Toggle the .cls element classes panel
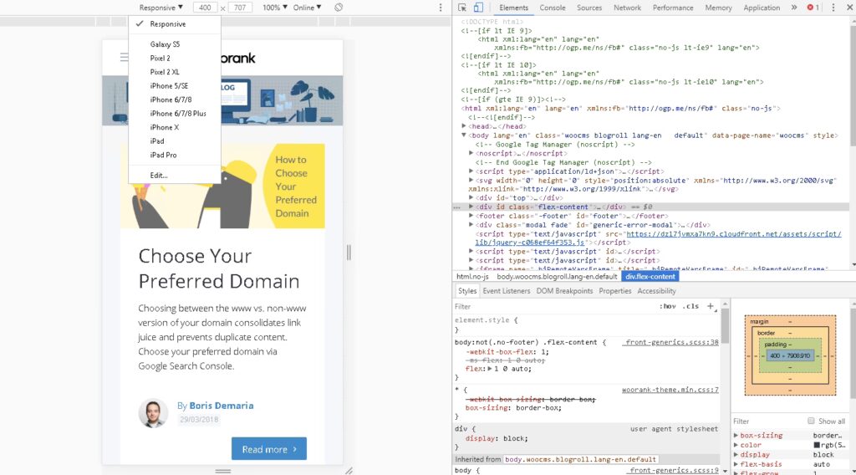The height and width of the screenshot is (475, 856). pyautogui.click(x=690, y=307)
